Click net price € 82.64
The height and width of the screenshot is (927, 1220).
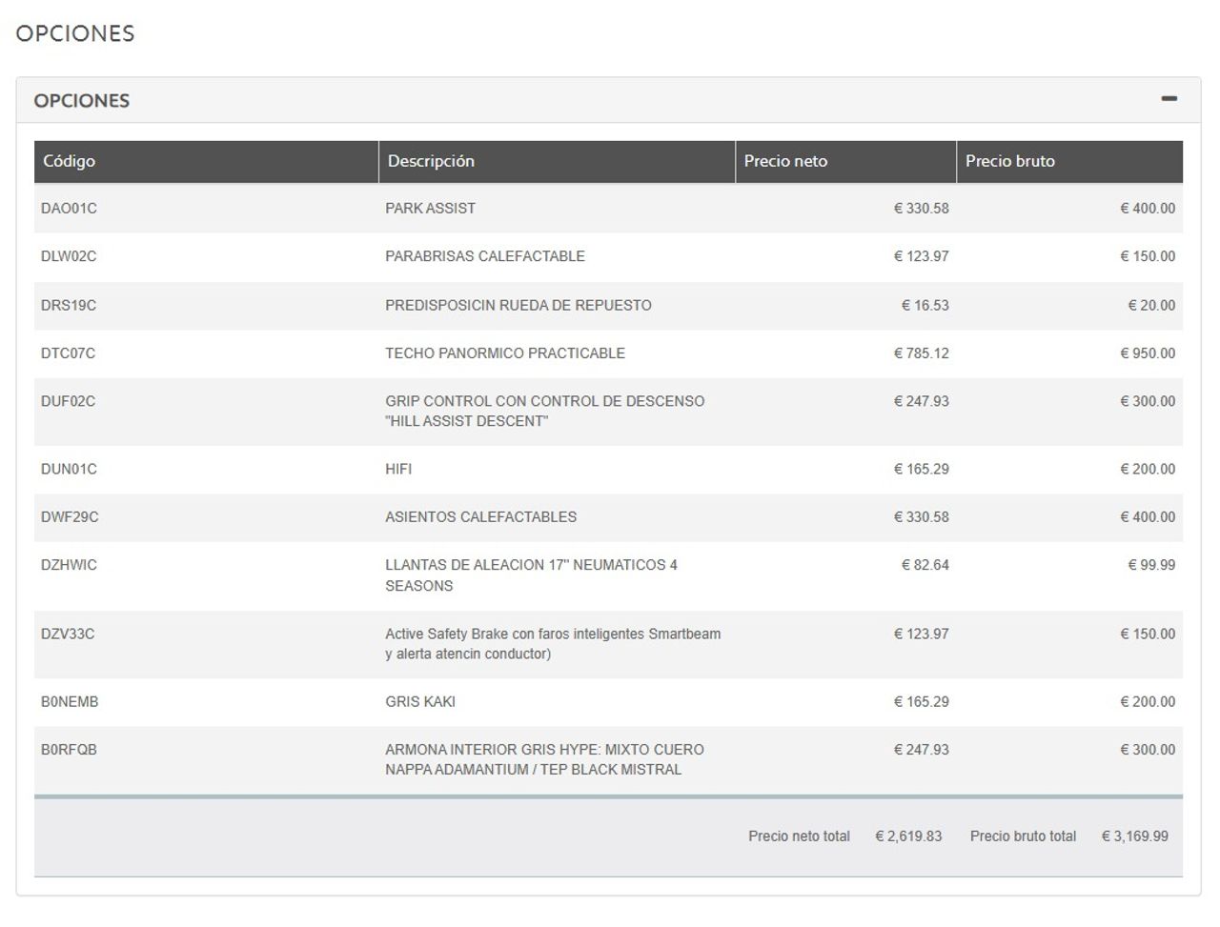[925, 565]
